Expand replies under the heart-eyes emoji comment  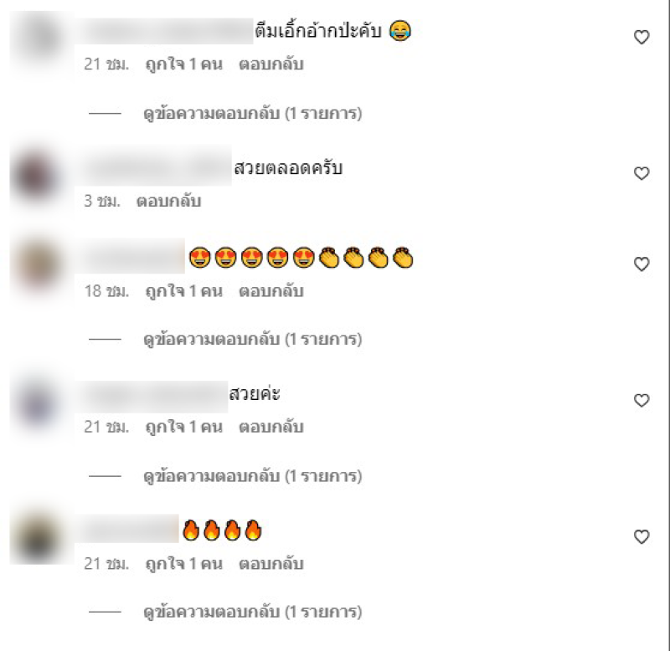tap(253, 340)
